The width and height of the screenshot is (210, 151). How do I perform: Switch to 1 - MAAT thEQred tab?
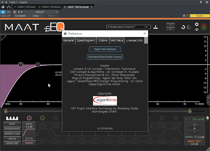click(25, 7)
